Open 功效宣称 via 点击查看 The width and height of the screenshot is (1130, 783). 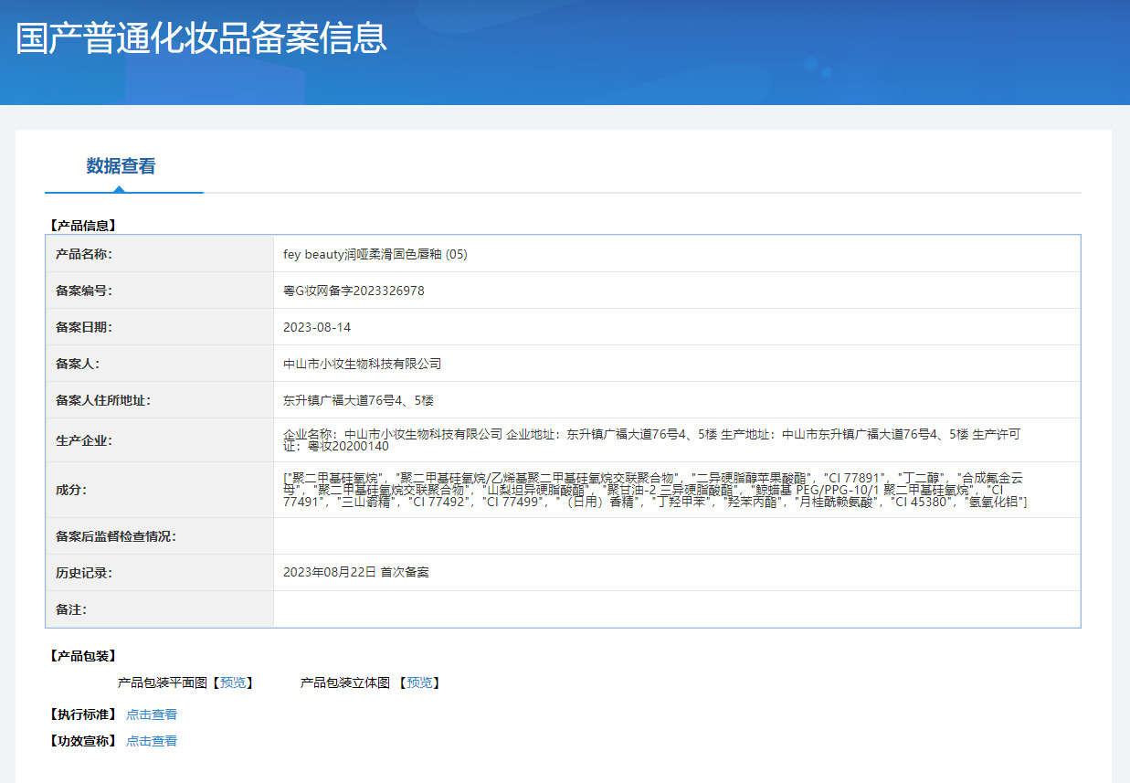tap(152, 741)
